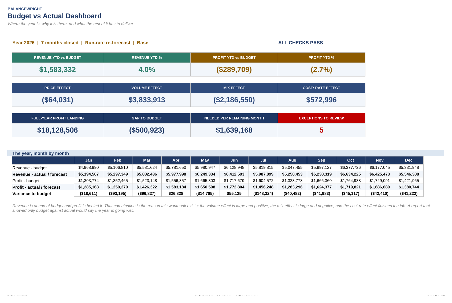Click the Exceptions to Review red header
This screenshot has width=452, height=303.
click(x=321, y=118)
